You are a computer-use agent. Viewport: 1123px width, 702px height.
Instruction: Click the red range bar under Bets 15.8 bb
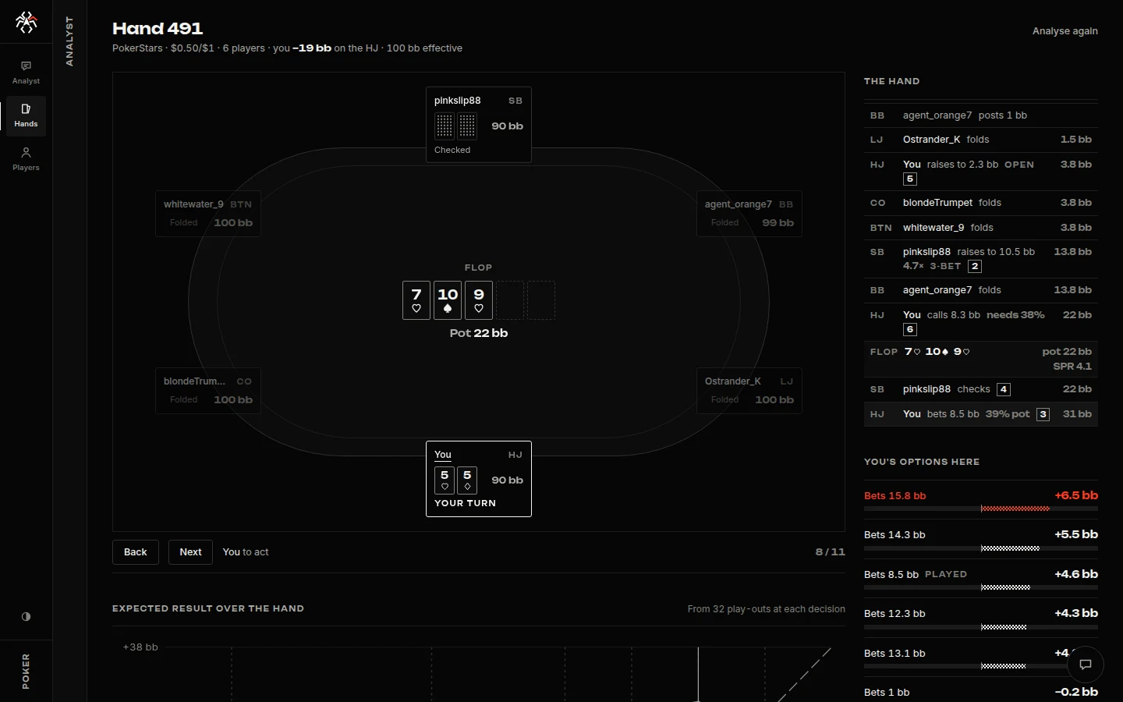[x=1015, y=509]
